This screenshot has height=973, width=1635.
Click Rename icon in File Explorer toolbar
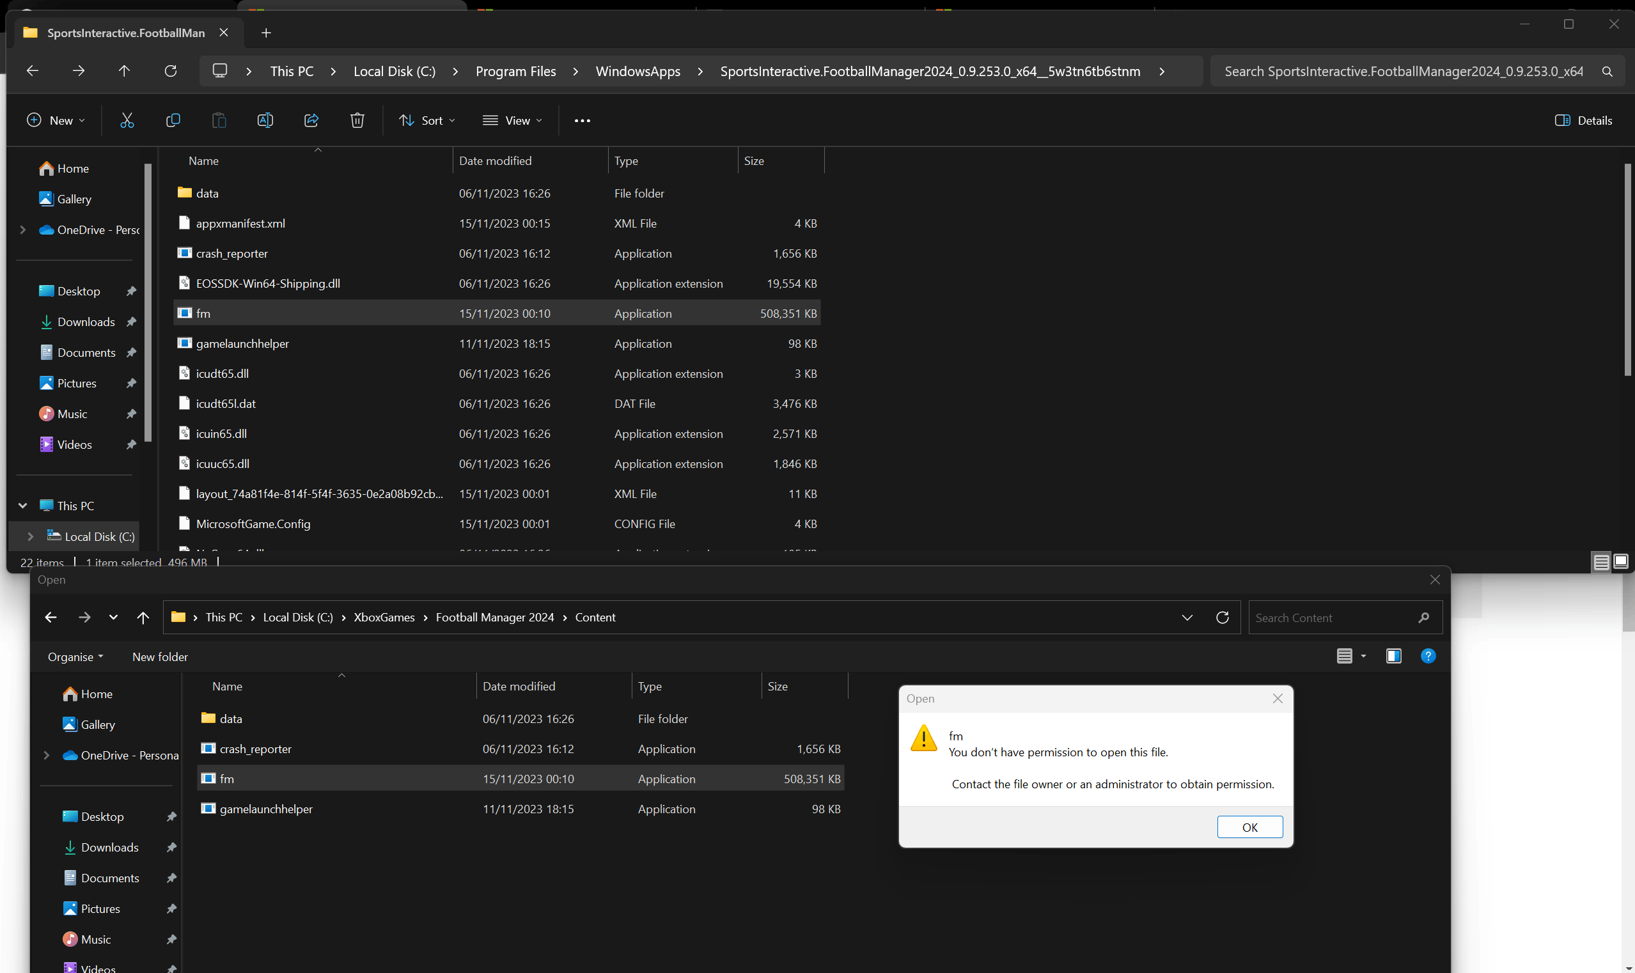[x=265, y=121]
